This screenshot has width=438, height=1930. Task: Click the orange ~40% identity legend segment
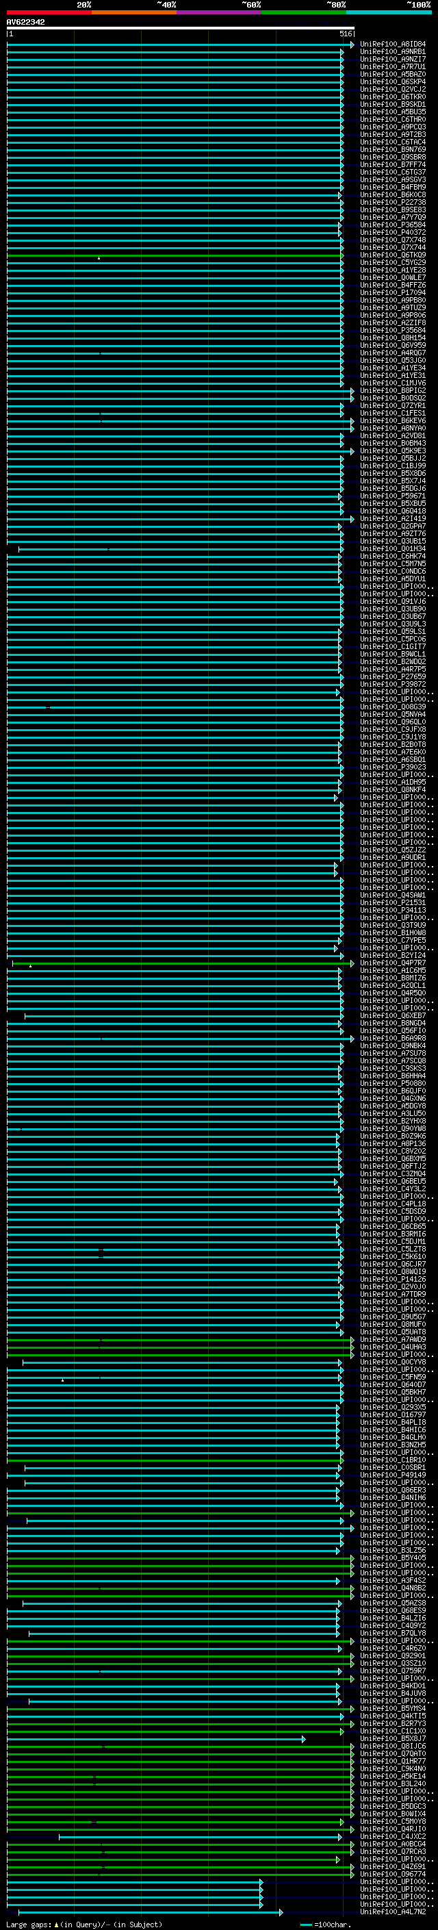click(134, 13)
